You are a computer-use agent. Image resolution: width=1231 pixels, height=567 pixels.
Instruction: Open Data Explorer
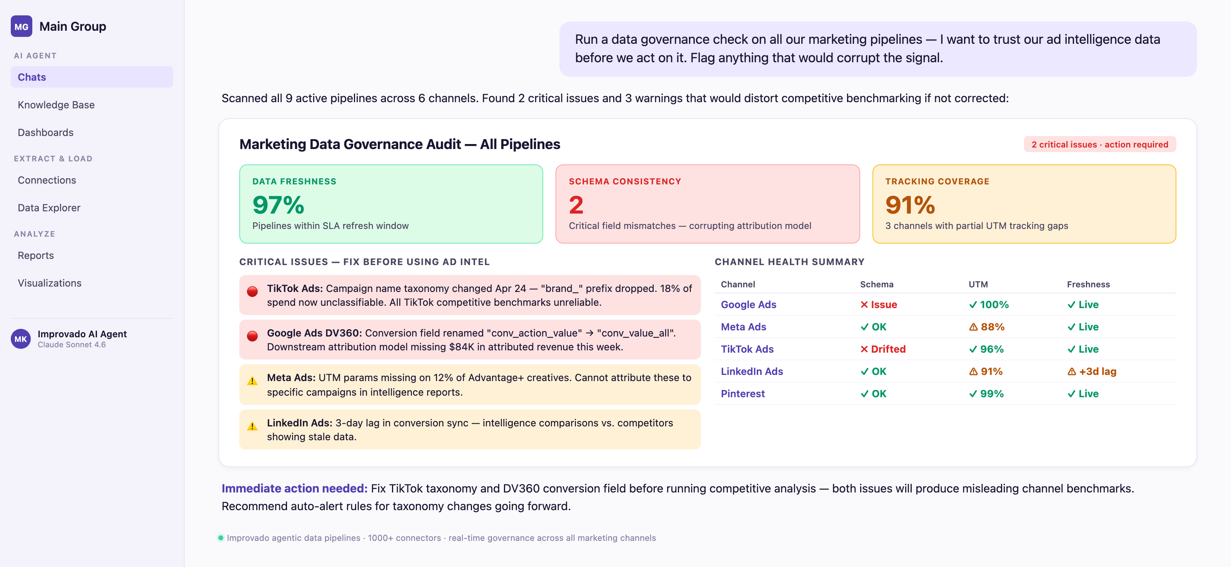coord(92,207)
